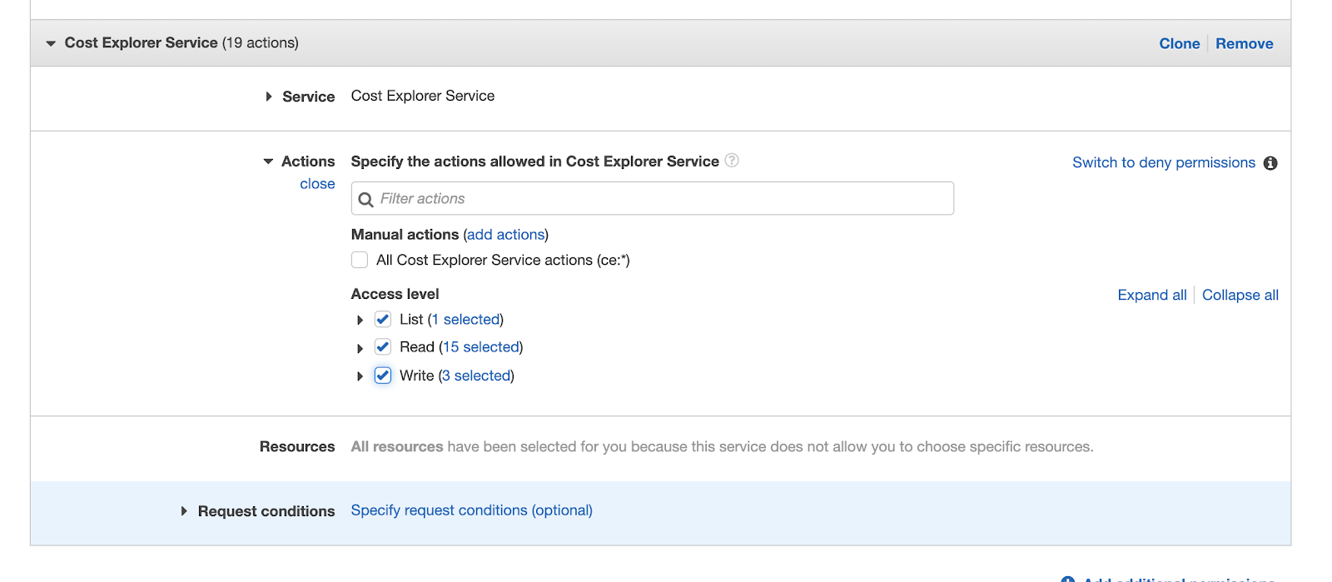Open the 3 selected link for Write

(x=476, y=376)
